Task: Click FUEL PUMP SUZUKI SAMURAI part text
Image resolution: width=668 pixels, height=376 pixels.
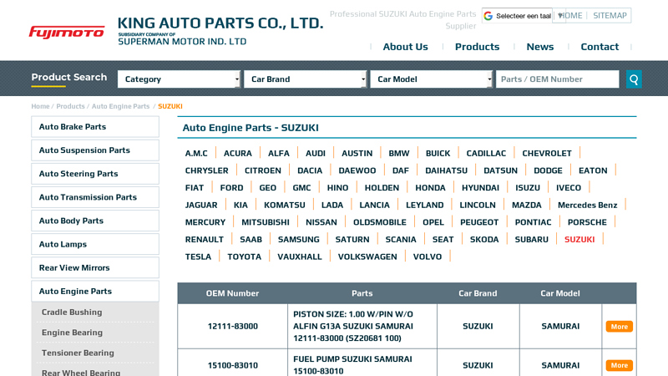Action: (x=352, y=365)
